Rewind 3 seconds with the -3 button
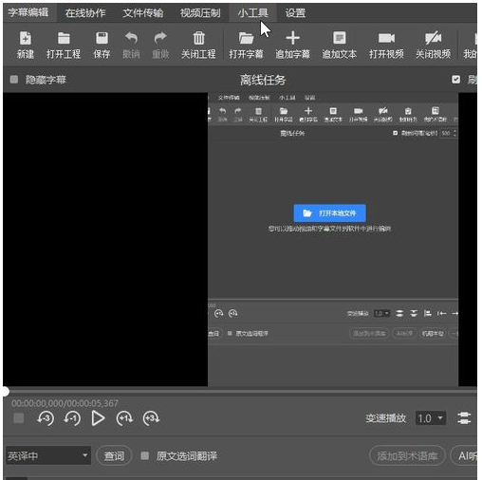This screenshot has height=480, width=482. click(46, 418)
